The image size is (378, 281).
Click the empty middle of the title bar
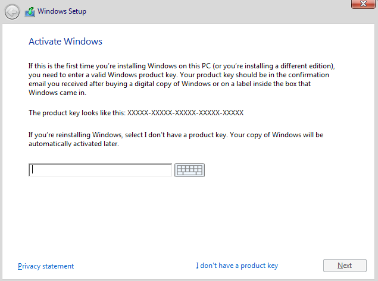pos(208,11)
